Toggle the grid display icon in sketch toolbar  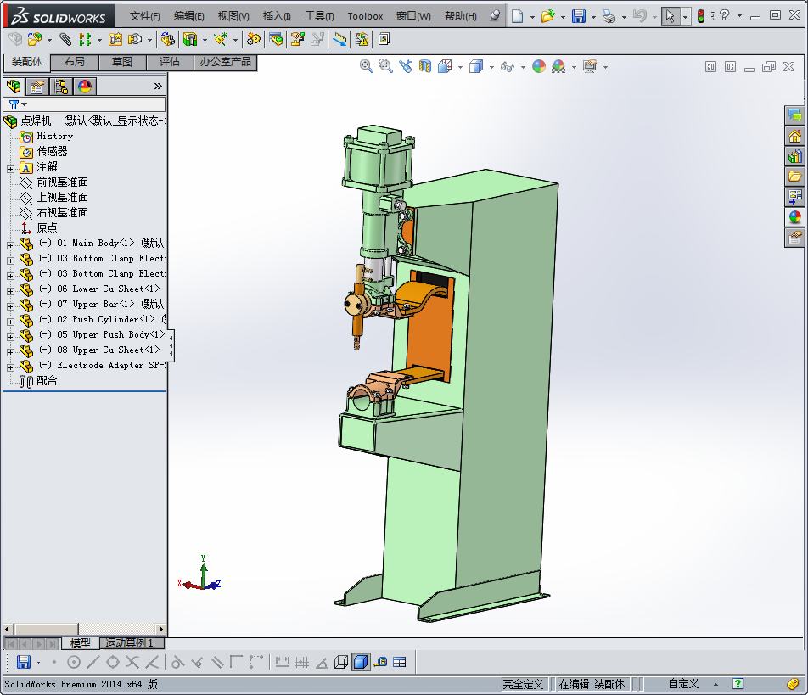click(302, 662)
